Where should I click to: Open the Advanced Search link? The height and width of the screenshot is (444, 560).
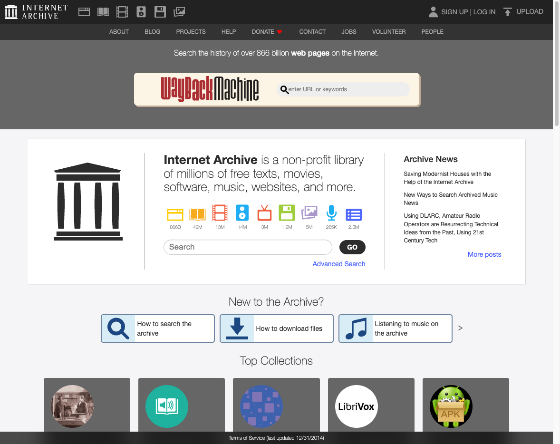[x=339, y=264]
